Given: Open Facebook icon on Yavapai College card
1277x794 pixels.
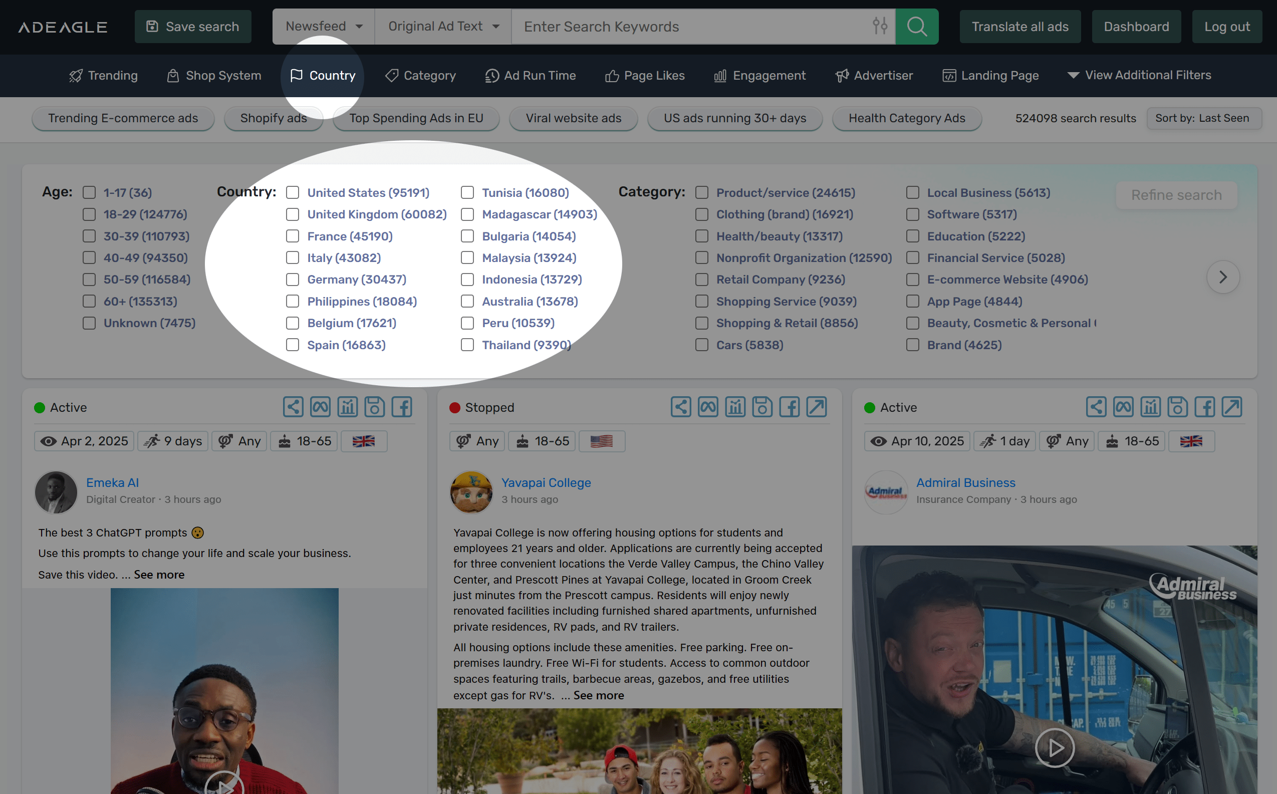Looking at the screenshot, I should point(790,407).
